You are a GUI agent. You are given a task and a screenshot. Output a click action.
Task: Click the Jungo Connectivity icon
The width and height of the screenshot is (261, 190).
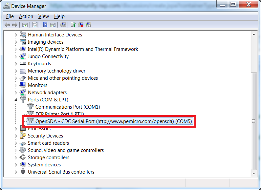tap(23, 56)
